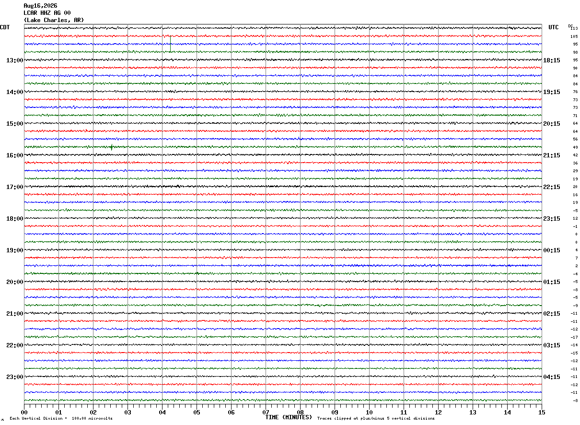
Task: Select the 20:00 CDT time label
Action: pos(15,282)
